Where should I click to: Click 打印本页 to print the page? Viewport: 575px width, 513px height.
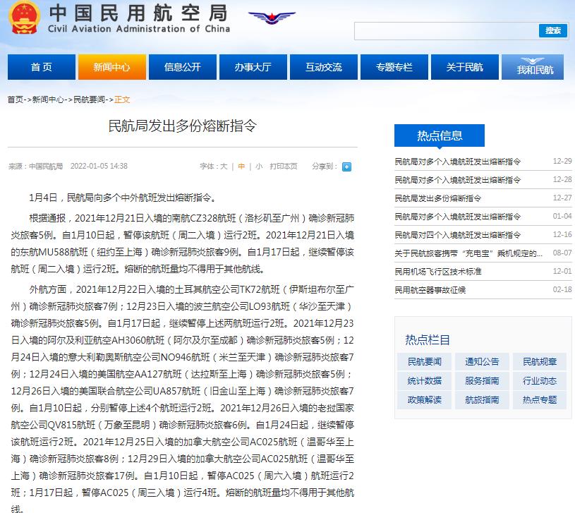click(x=284, y=167)
